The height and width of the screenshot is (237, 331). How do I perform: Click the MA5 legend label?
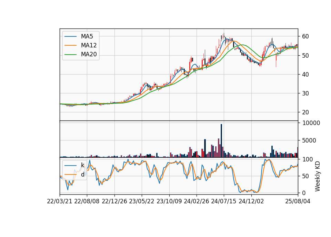[x=87, y=36]
